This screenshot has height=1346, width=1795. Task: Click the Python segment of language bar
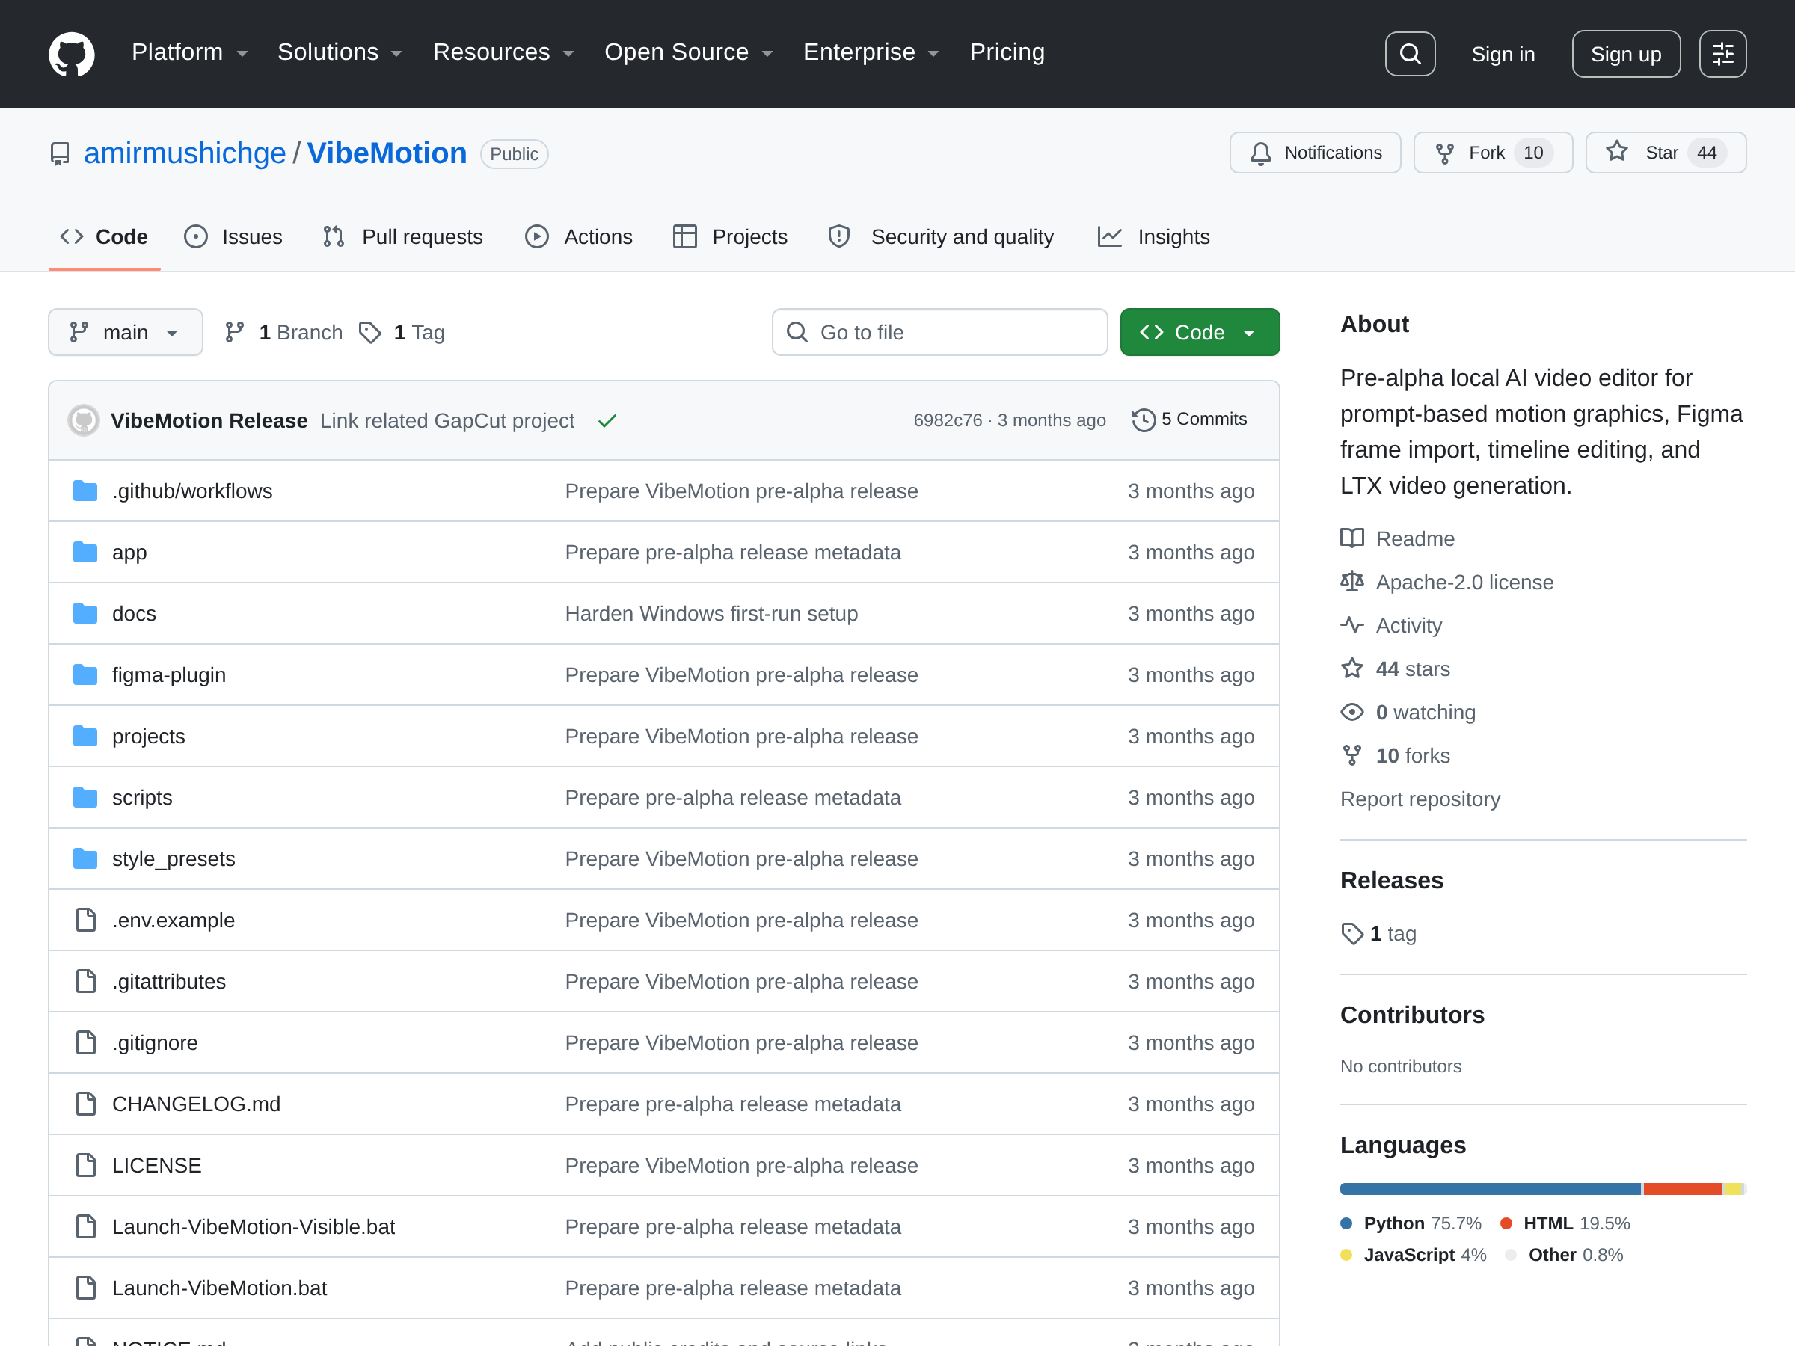pyautogui.click(x=1490, y=1189)
